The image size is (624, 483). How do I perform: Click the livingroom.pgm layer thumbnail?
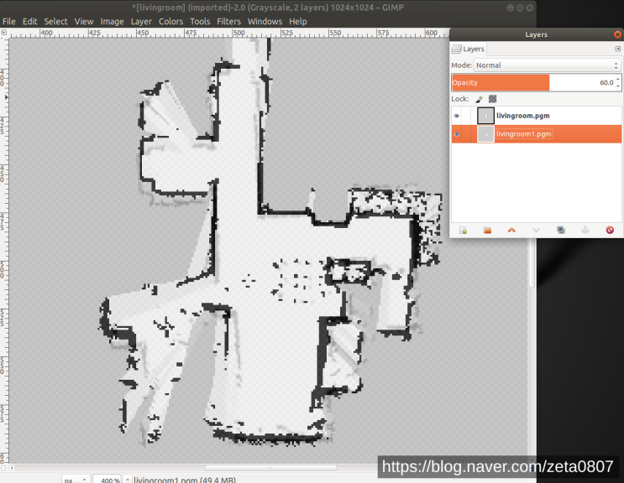click(x=486, y=116)
